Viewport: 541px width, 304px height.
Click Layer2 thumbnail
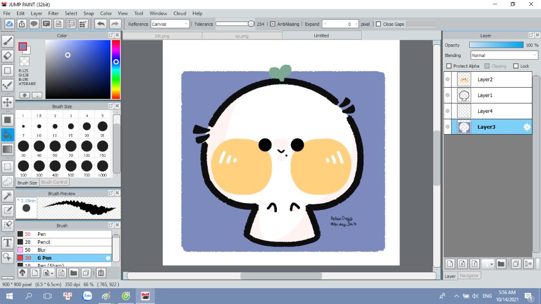click(464, 79)
